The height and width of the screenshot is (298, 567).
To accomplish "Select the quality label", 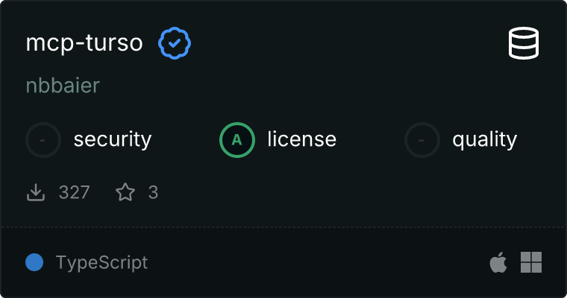I will click(x=484, y=139).
